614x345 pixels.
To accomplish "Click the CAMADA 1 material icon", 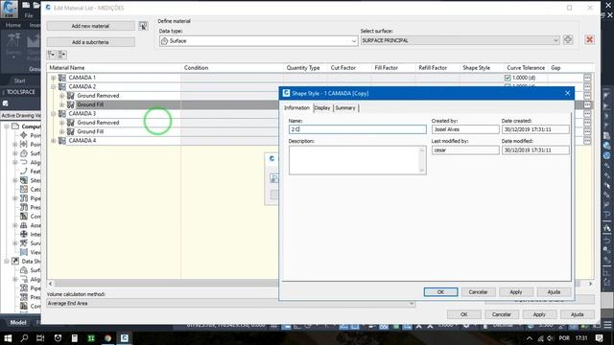I will point(61,78).
